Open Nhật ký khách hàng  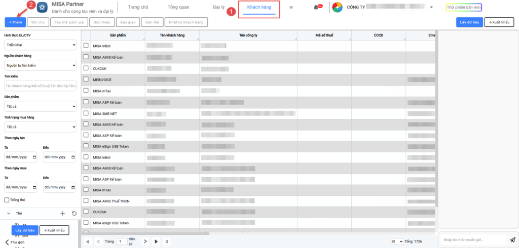[x=186, y=22]
